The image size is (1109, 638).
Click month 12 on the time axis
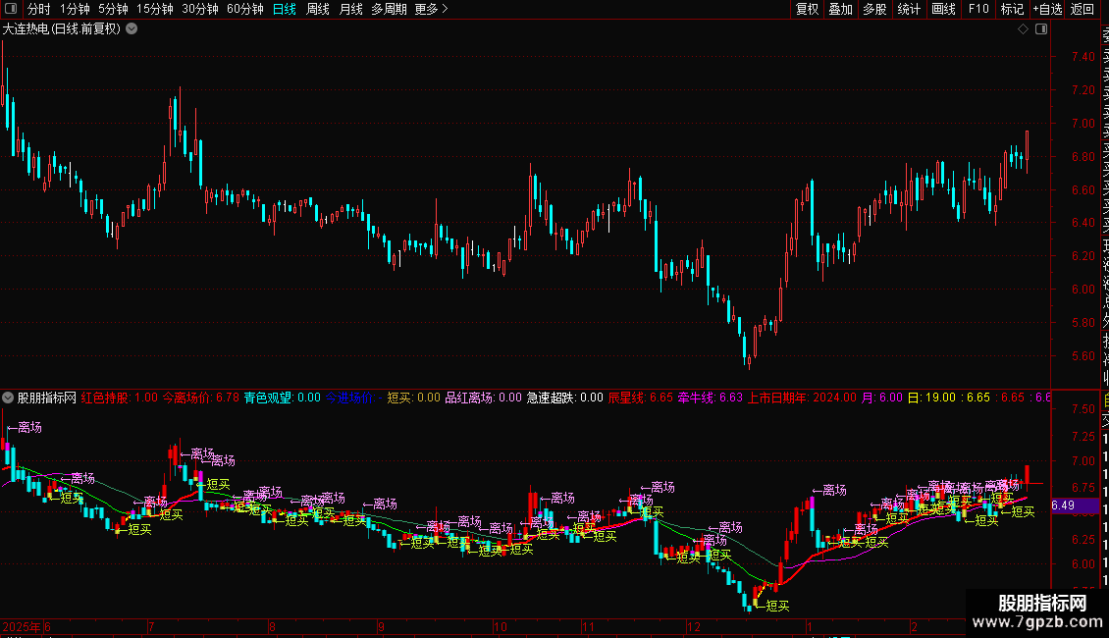click(694, 626)
